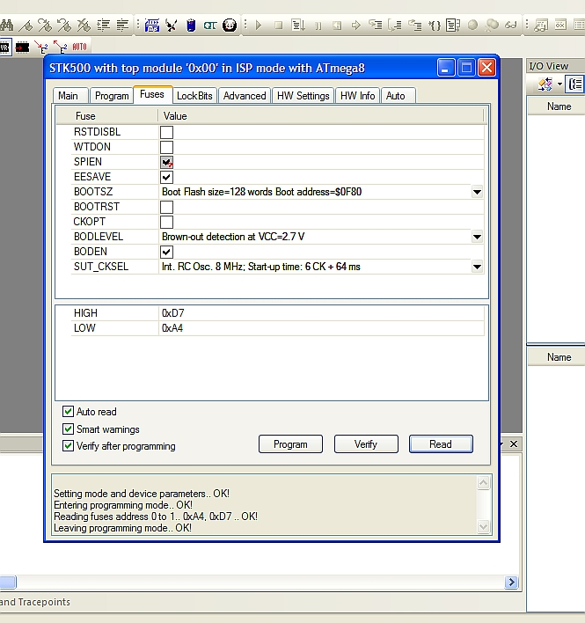The width and height of the screenshot is (585, 623).
Task: Open the register view icon labeled 0x
Action: (x=560, y=26)
